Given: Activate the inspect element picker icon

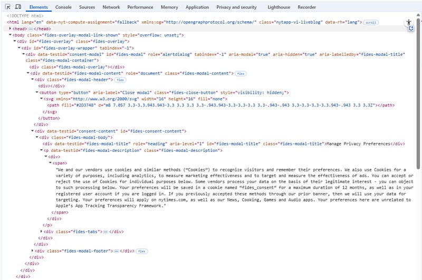Looking at the screenshot, I should pyautogui.click(x=8, y=7).
